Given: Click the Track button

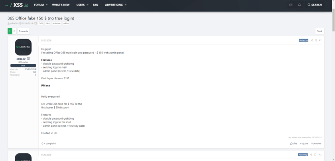Looking at the screenshot, I should [319, 31].
